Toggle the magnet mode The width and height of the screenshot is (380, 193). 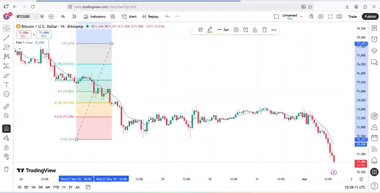pyautogui.click(x=6, y=129)
